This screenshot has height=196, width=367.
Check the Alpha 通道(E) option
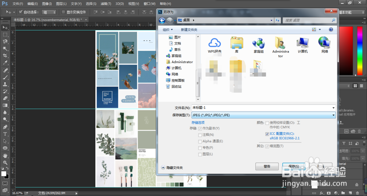(200, 141)
